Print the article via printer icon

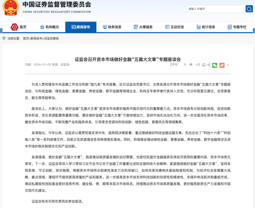click(204, 65)
